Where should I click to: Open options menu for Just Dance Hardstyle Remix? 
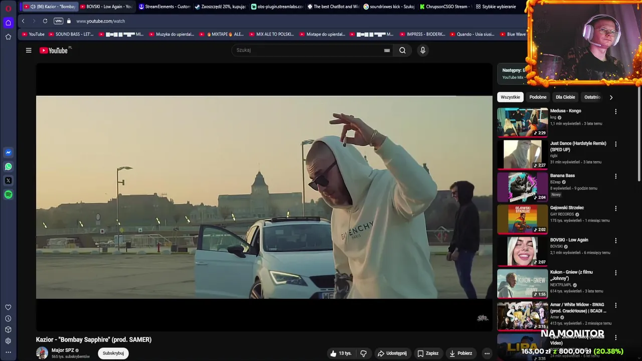coord(616,144)
